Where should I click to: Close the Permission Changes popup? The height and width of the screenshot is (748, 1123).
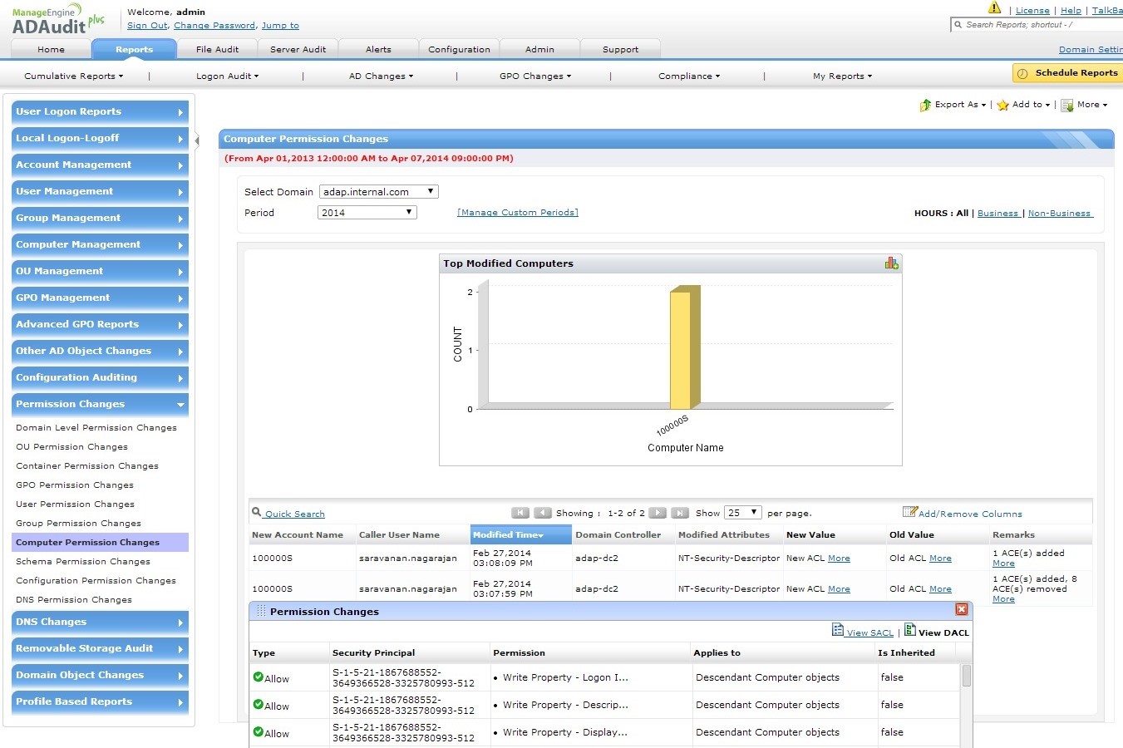962,610
